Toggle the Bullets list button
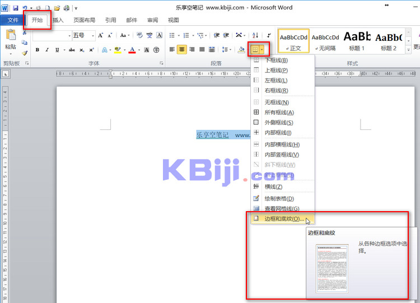The height and width of the screenshot is (303, 420). click(x=172, y=35)
